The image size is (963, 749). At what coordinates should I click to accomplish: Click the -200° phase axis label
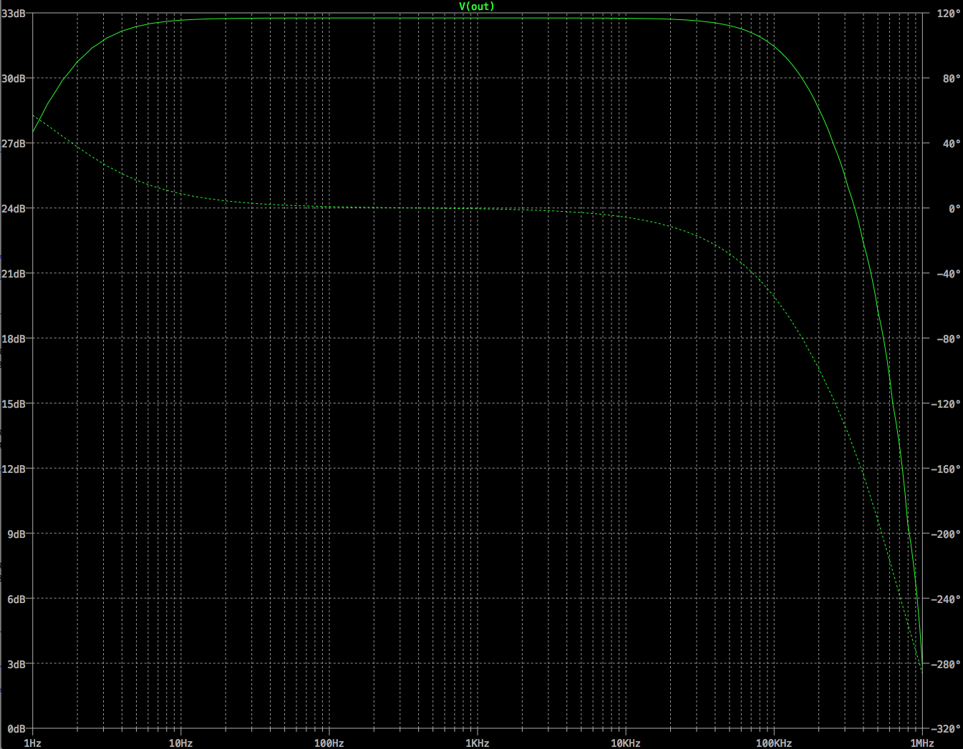click(946, 534)
